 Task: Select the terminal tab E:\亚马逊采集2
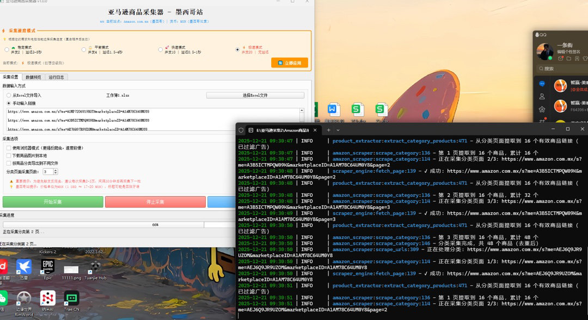point(283,130)
